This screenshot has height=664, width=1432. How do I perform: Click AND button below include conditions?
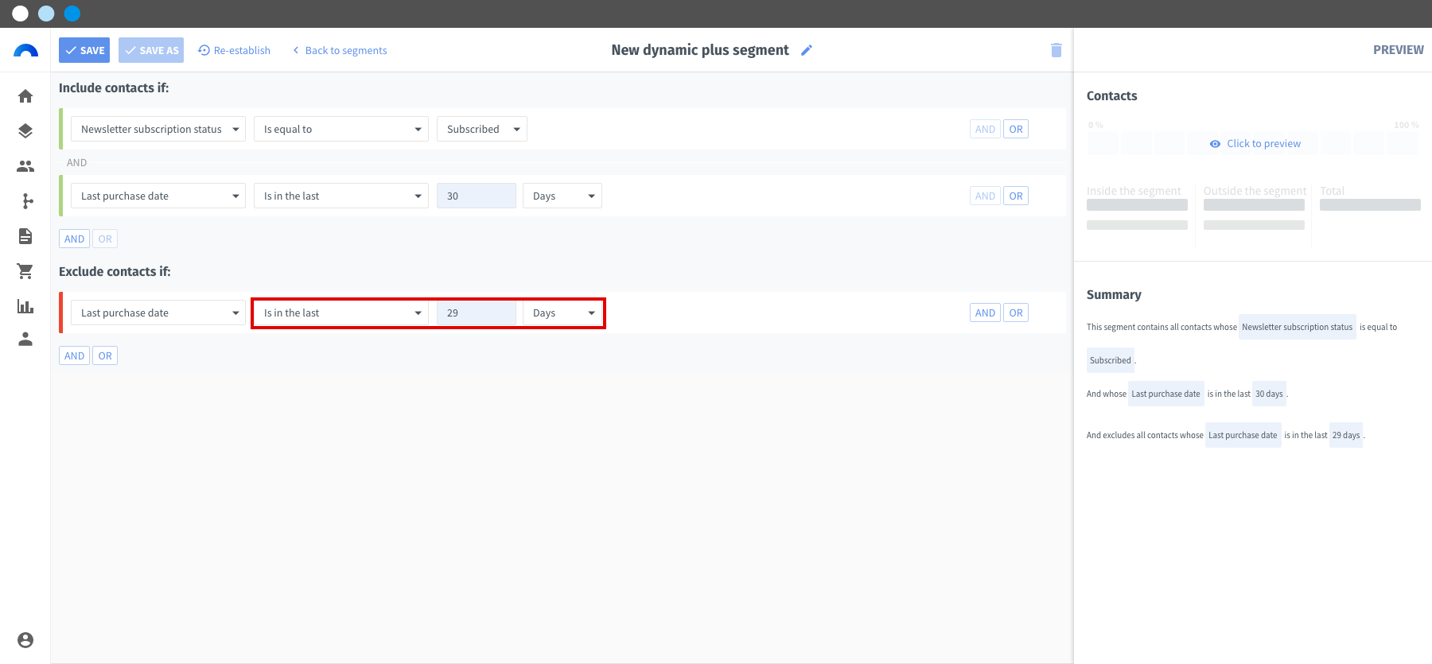point(74,239)
